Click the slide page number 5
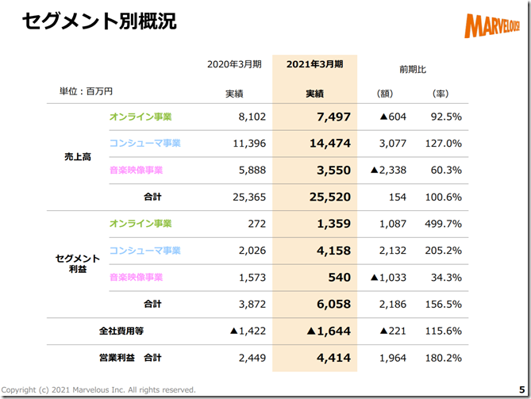Viewport: 531px width, 399px height. pyautogui.click(x=521, y=389)
